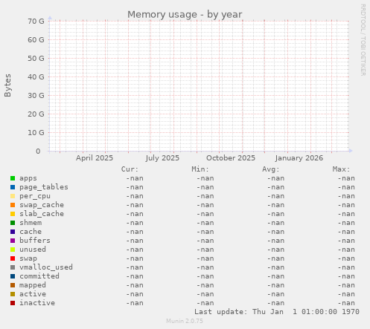Click the 'Last update' timestamp text
This screenshot has width=370, height=329.
pyautogui.click(x=277, y=312)
